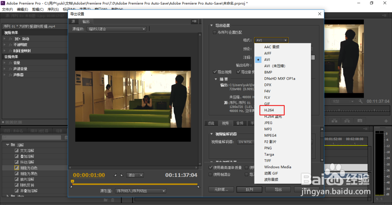
Task: Click the orange export timeline range bar
Action: coord(135,184)
